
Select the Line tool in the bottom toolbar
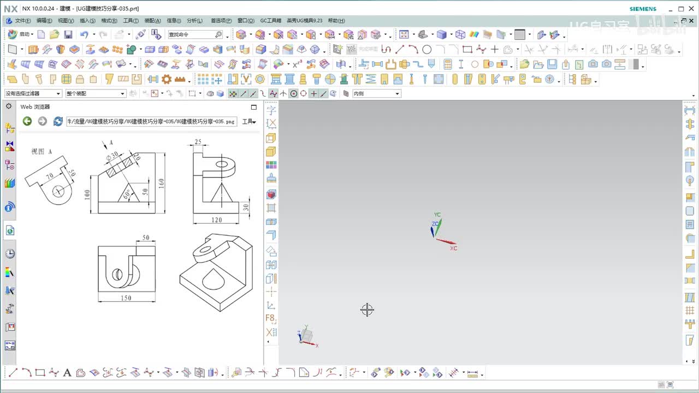(13, 373)
